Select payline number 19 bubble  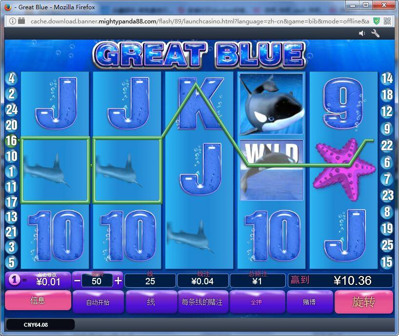click(x=387, y=228)
